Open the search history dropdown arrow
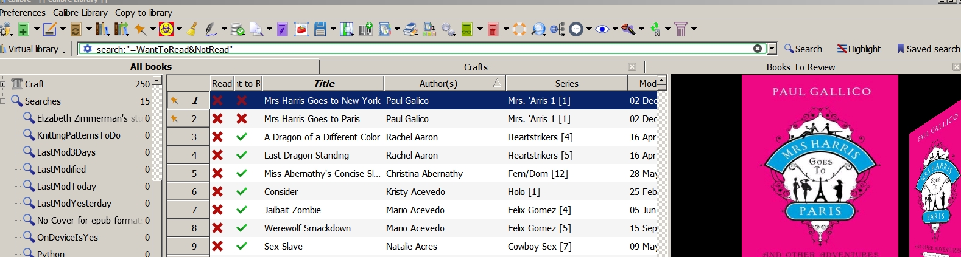 click(772, 49)
